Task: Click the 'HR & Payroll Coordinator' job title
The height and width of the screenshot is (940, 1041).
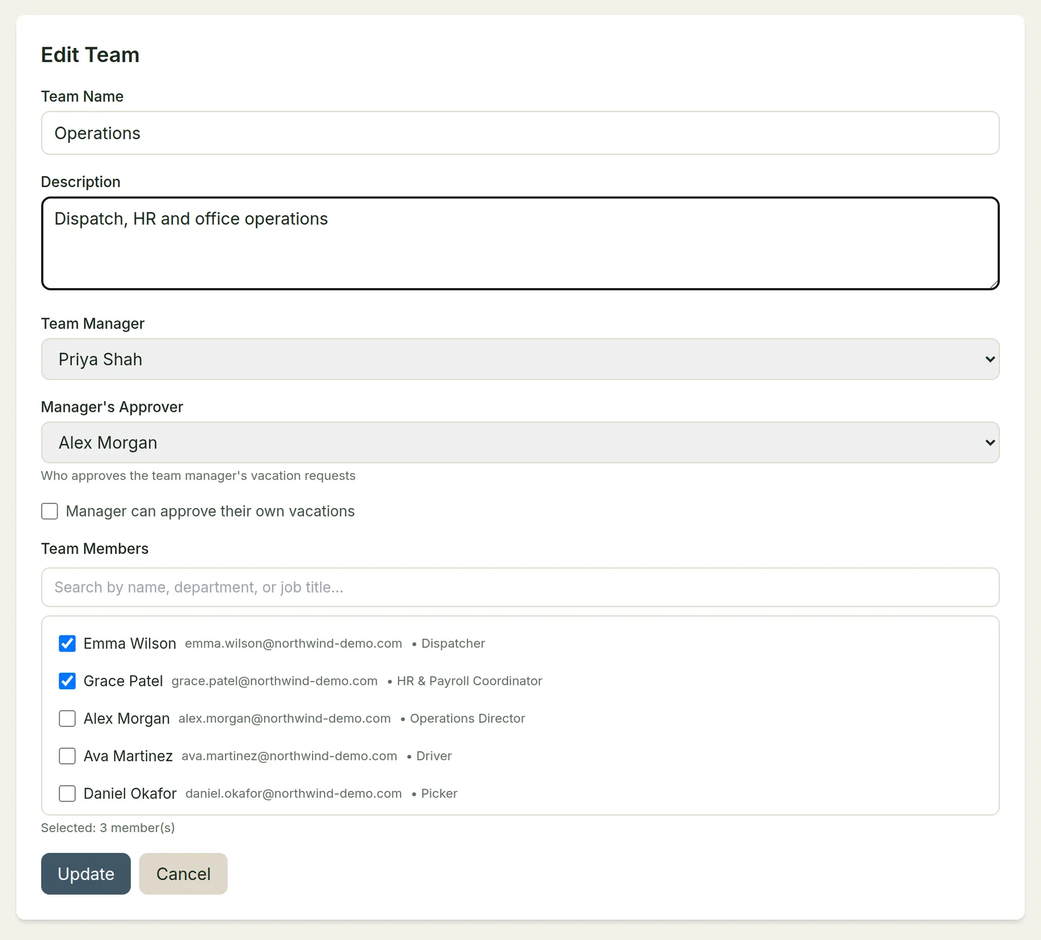Action: [x=469, y=681]
